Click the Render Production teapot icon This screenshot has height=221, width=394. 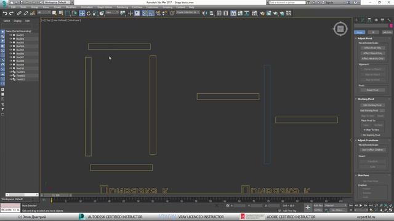275,14
